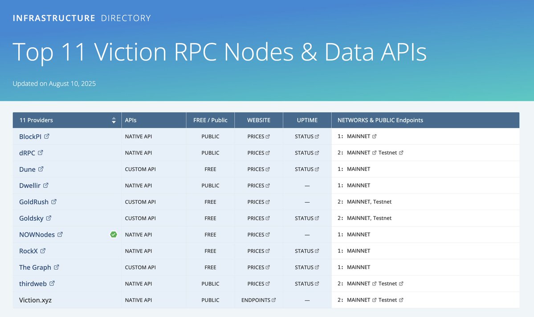Open thirdweb external link icon

point(52,283)
